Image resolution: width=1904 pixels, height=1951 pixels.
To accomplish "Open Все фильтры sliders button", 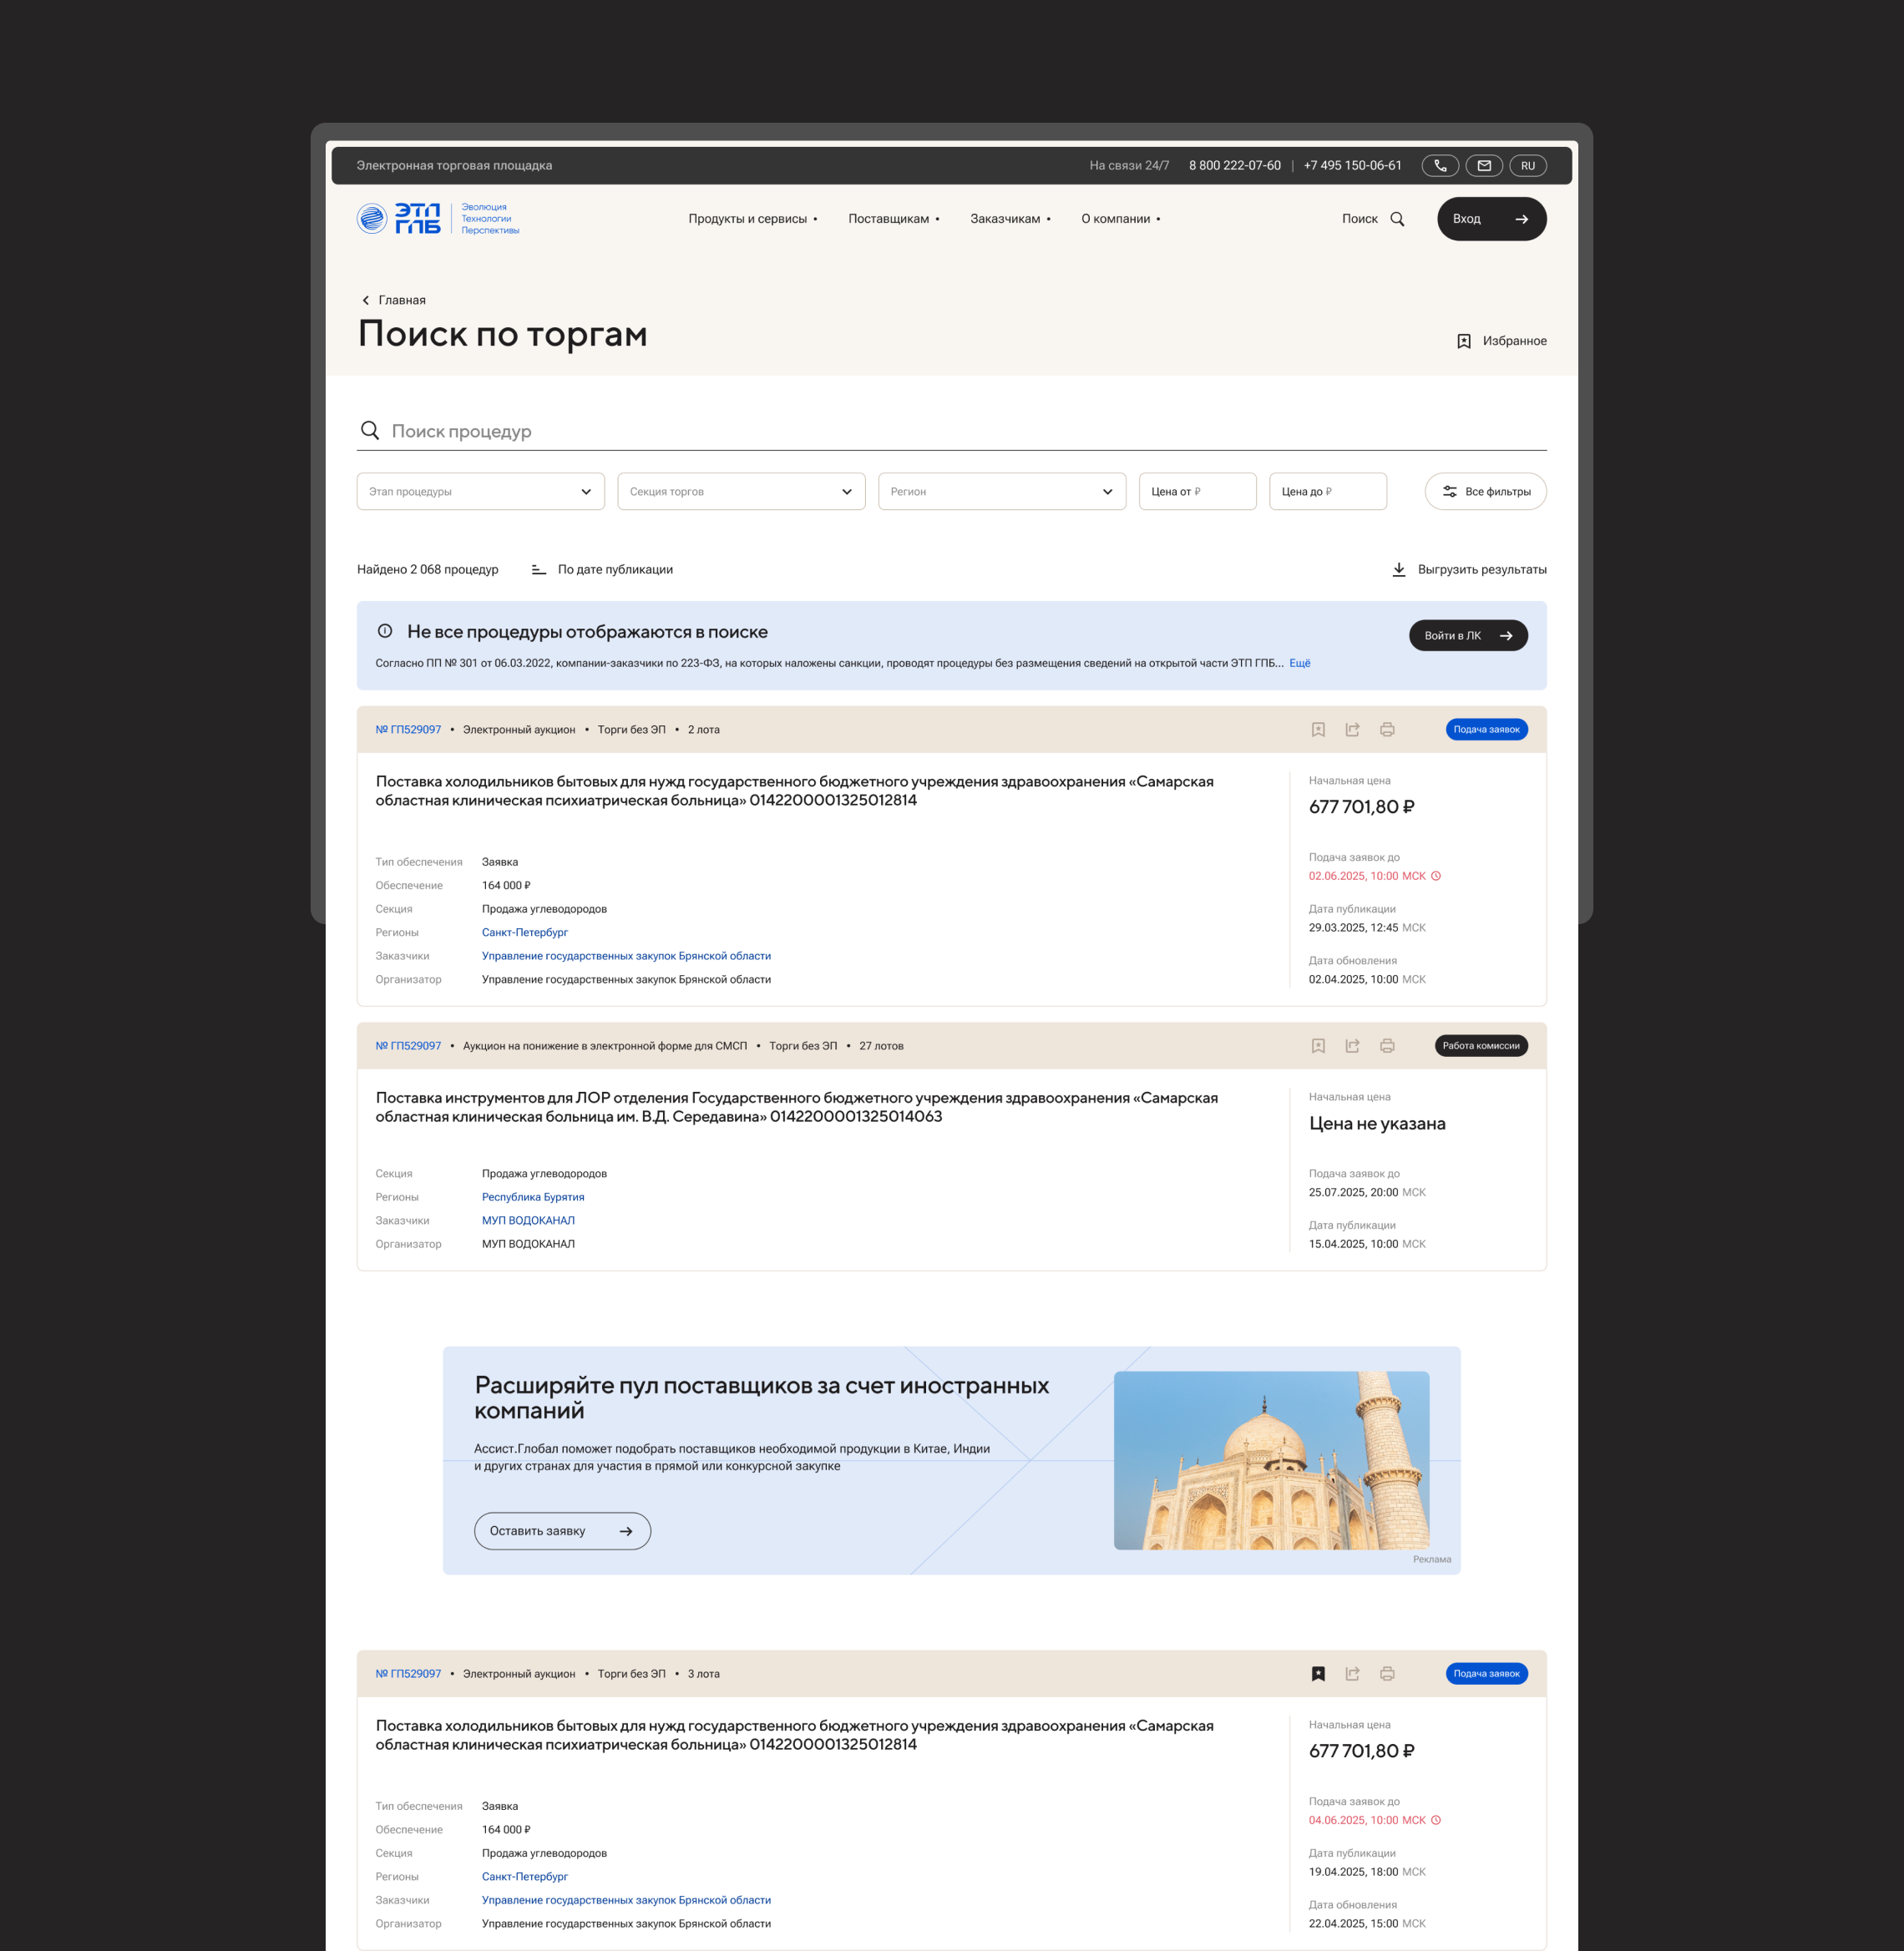I will [1485, 492].
